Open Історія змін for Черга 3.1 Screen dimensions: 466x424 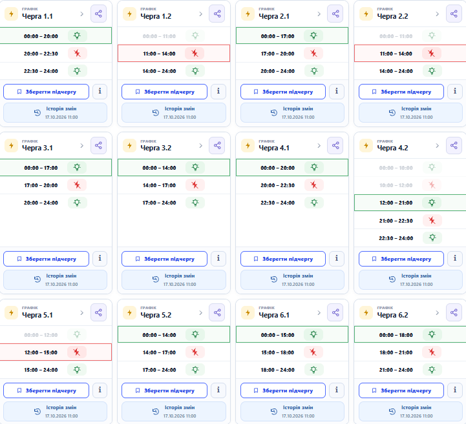tap(56, 280)
